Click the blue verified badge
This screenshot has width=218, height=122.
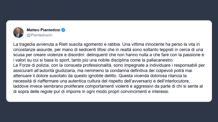tap(63, 30)
